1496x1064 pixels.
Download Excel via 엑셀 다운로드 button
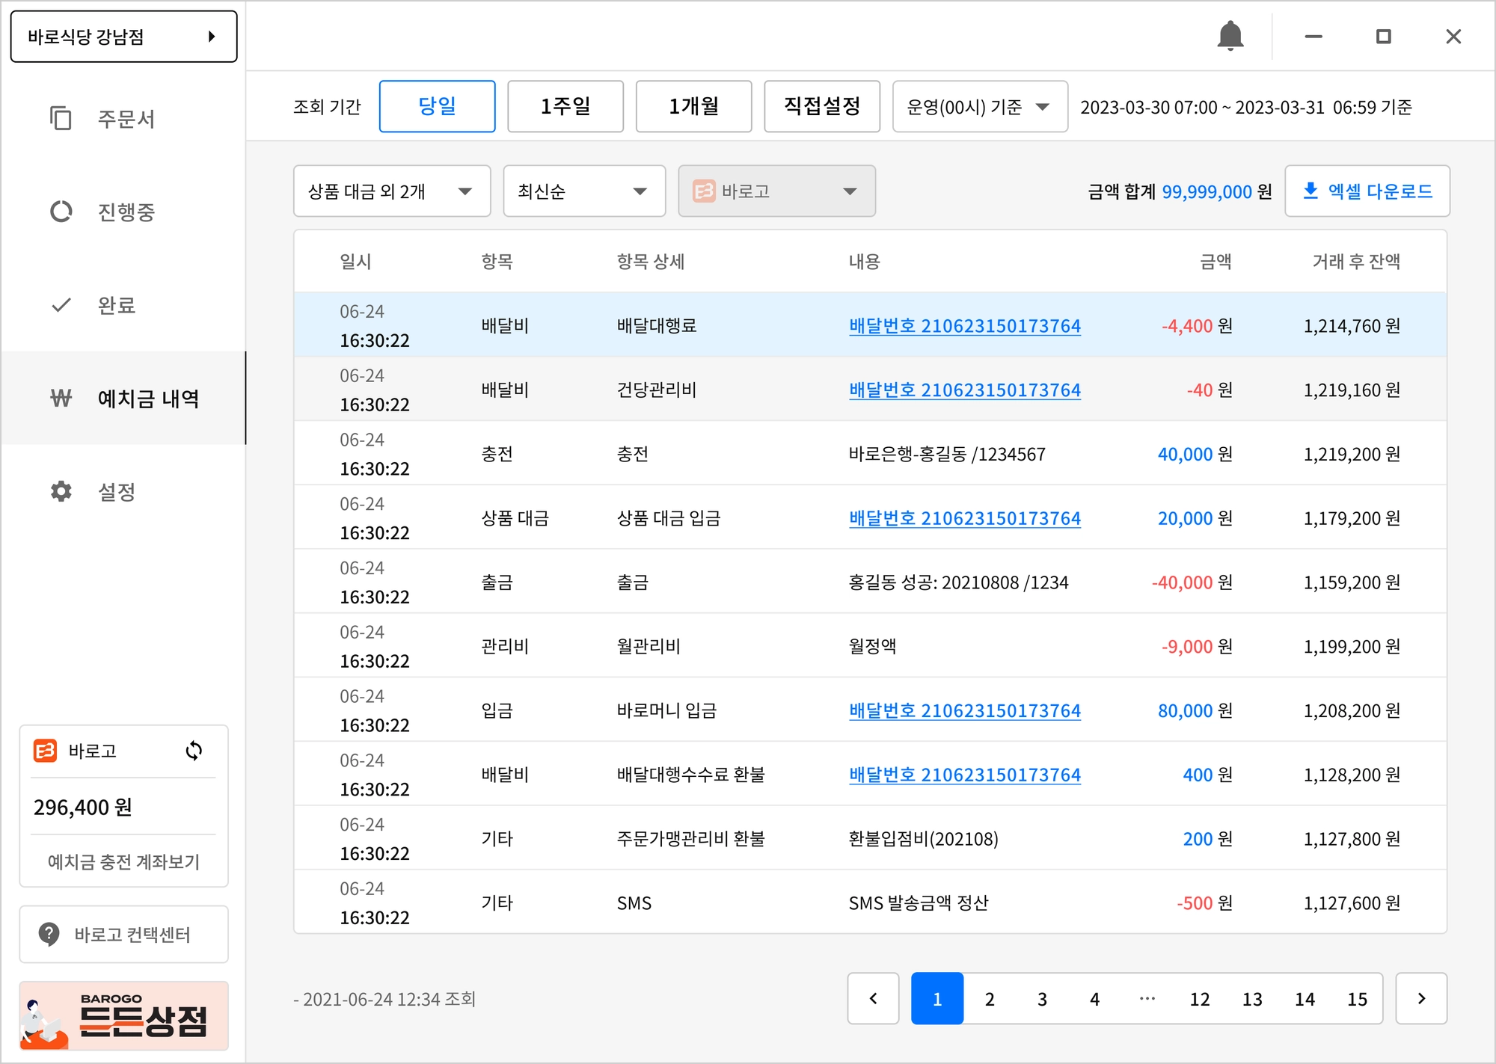tap(1367, 191)
